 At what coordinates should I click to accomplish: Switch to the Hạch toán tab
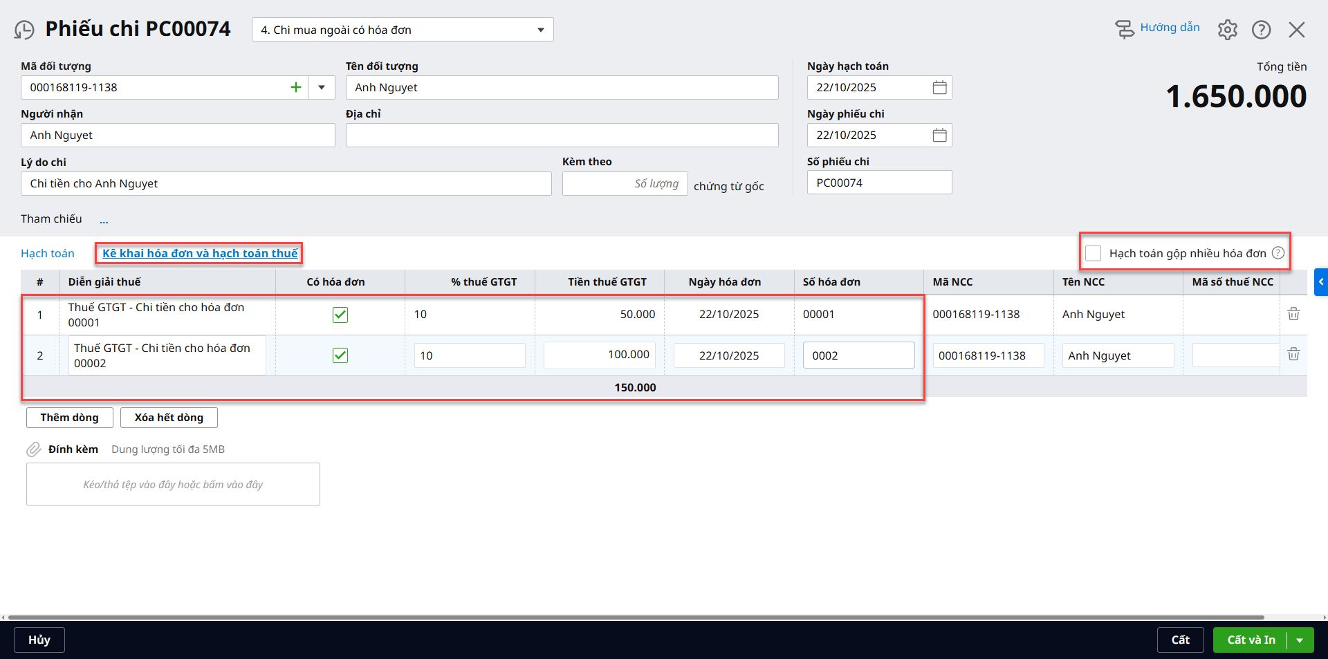pos(48,253)
